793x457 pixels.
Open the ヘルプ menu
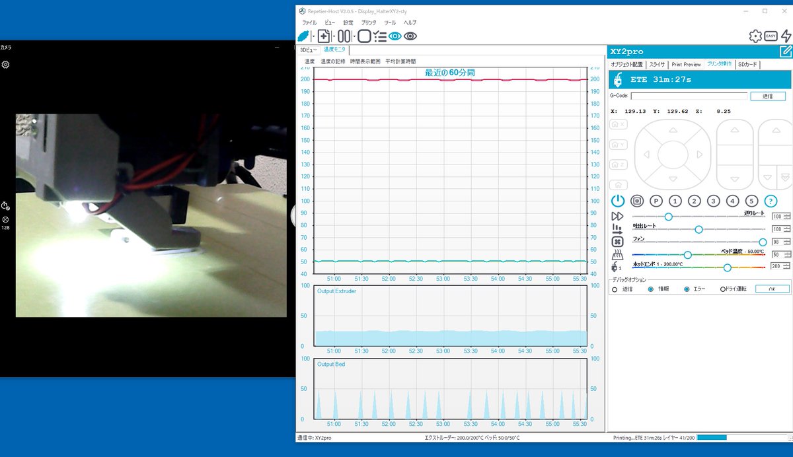[410, 22]
